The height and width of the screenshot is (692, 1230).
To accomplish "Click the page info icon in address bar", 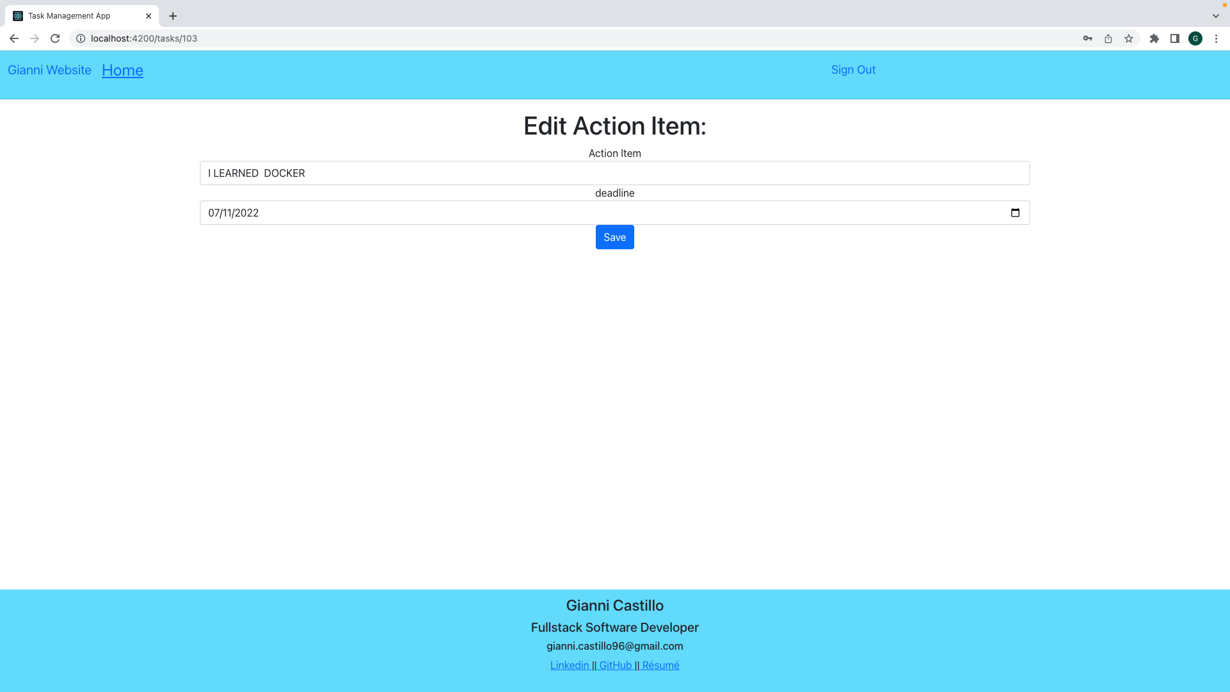I will (80, 38).
